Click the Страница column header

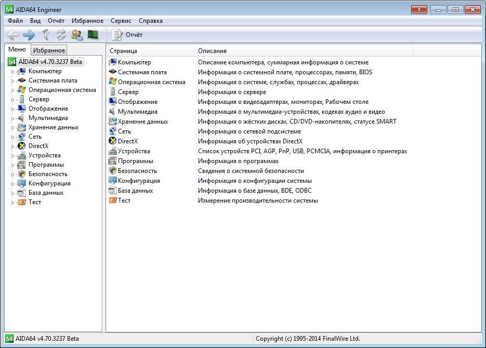151,51
